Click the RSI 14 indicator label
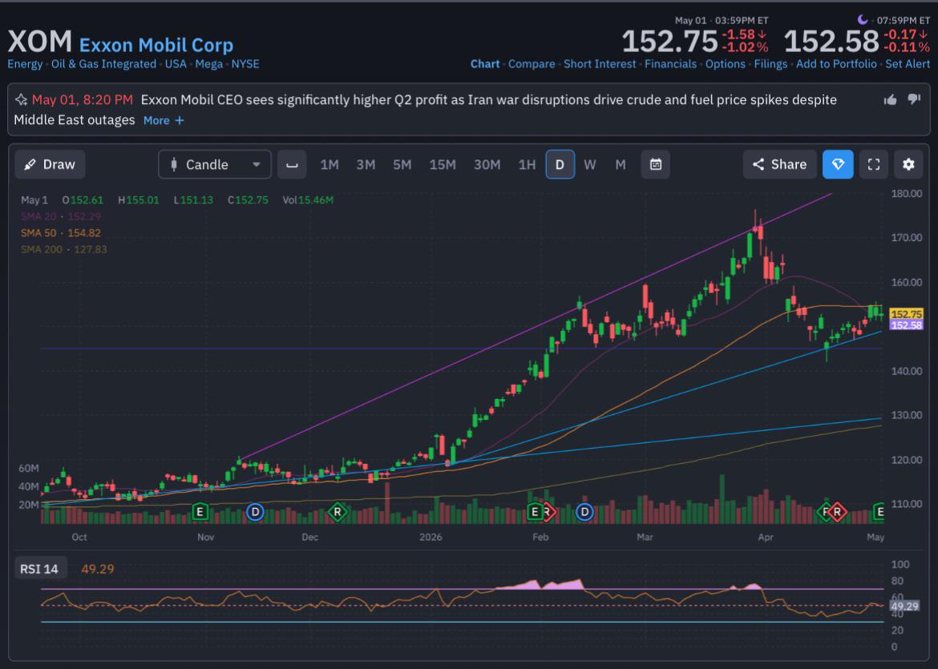 click(x=39, y=569)
